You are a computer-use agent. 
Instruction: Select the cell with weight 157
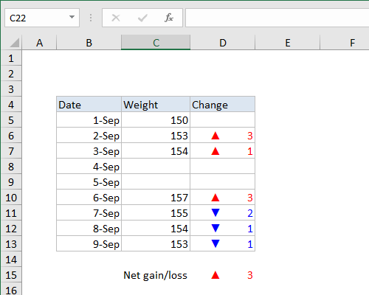(x=156, y=198)
